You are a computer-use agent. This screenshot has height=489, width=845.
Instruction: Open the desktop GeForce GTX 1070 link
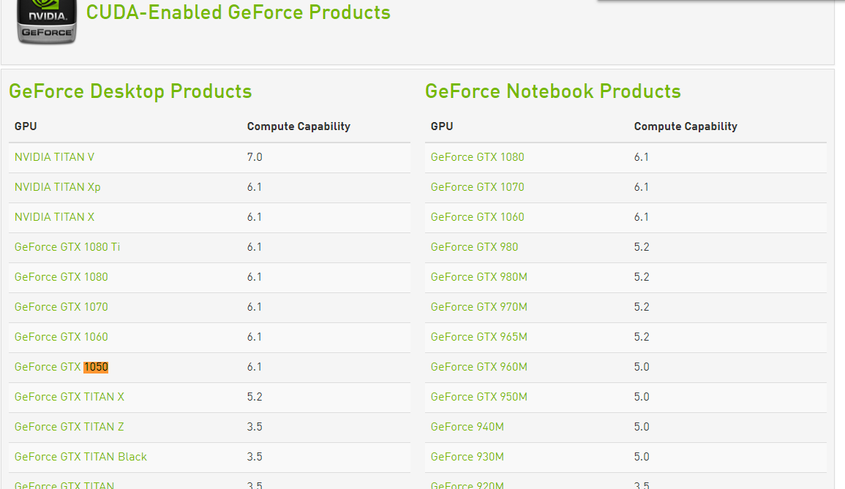[61, 307]
